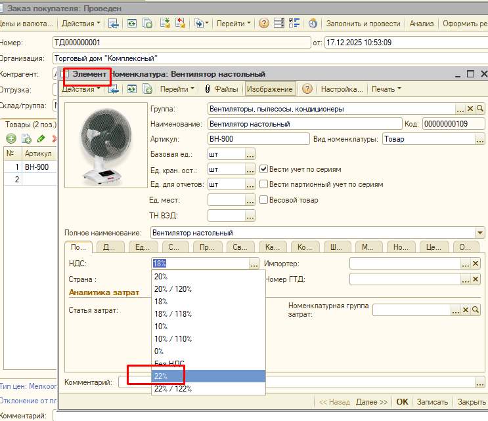Expand the Полное наименование dropdown arrow
Image resolution: width=488 pixels, height=421 pixels.
click(479, 233)
